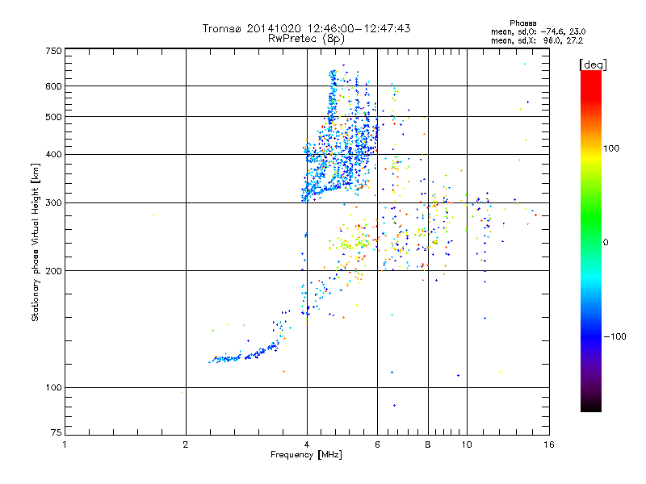Click the "Stationary phase Virtual Height [km]" axis label

36,242
